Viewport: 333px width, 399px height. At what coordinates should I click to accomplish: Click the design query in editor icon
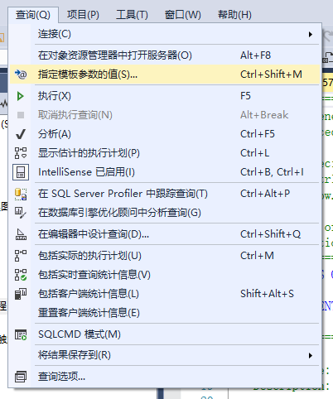point(21,234)
